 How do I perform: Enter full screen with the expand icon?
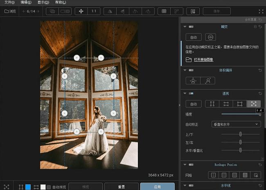tap(261, 11)
